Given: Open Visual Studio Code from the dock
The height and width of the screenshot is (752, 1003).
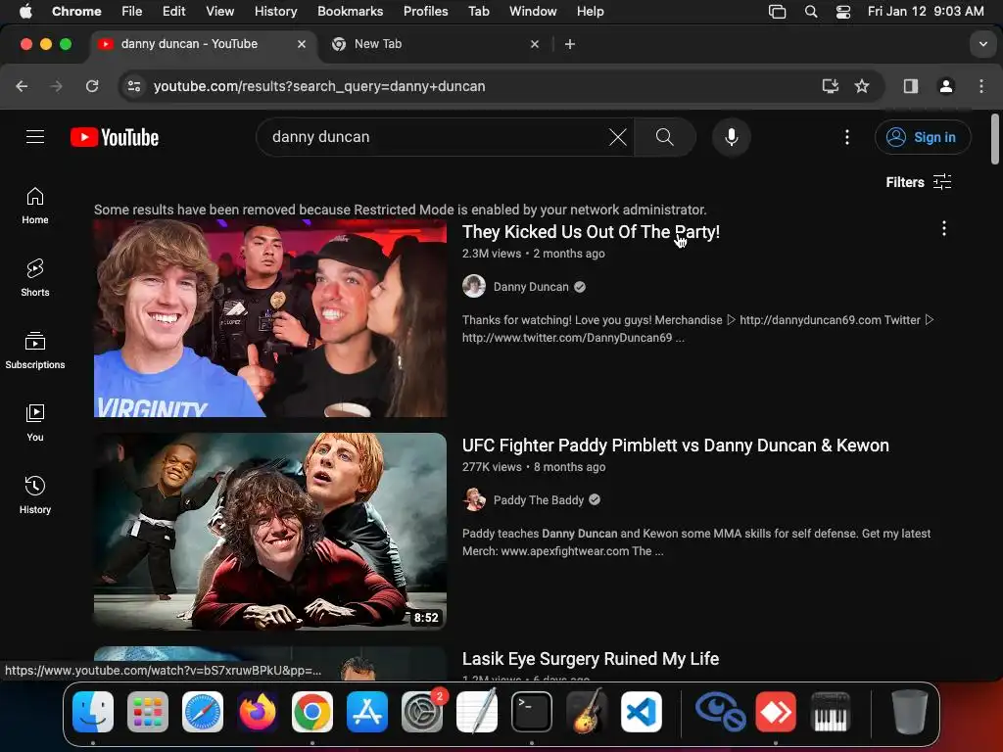Looking at the screenshot, I should point(641,712).
